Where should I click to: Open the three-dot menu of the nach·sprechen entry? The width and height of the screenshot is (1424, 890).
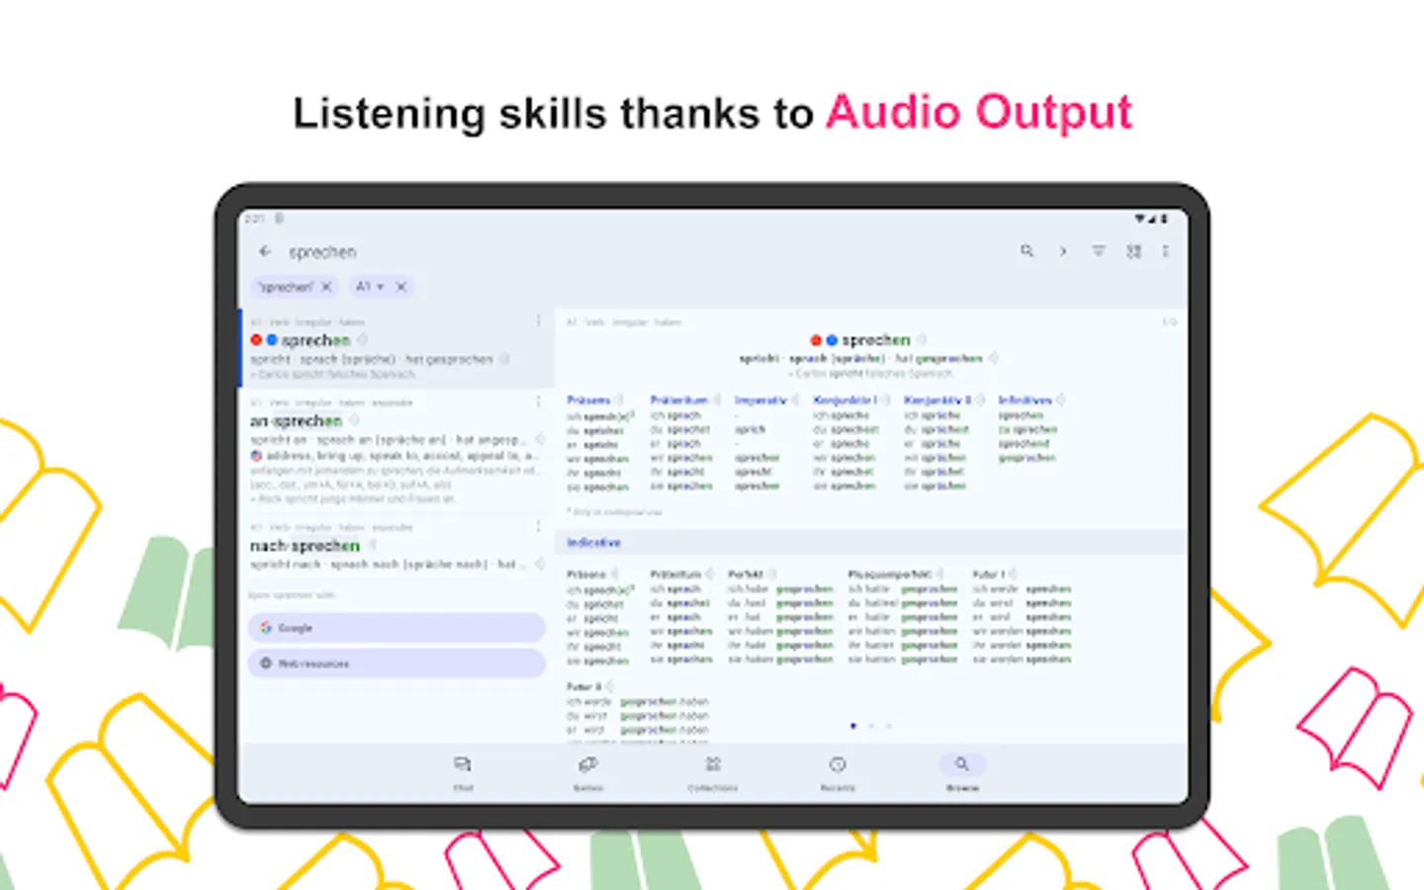[538, 527]
